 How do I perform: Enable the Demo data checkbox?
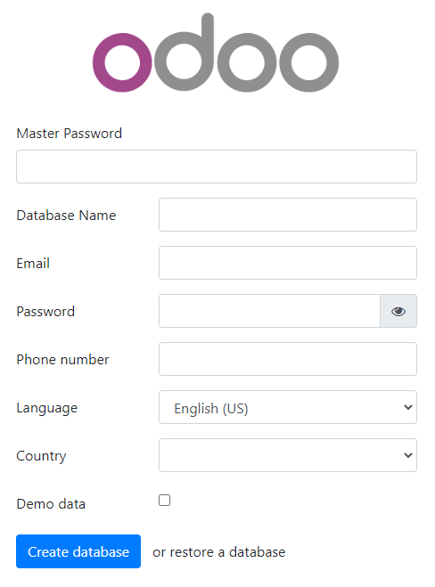point(165,500)
